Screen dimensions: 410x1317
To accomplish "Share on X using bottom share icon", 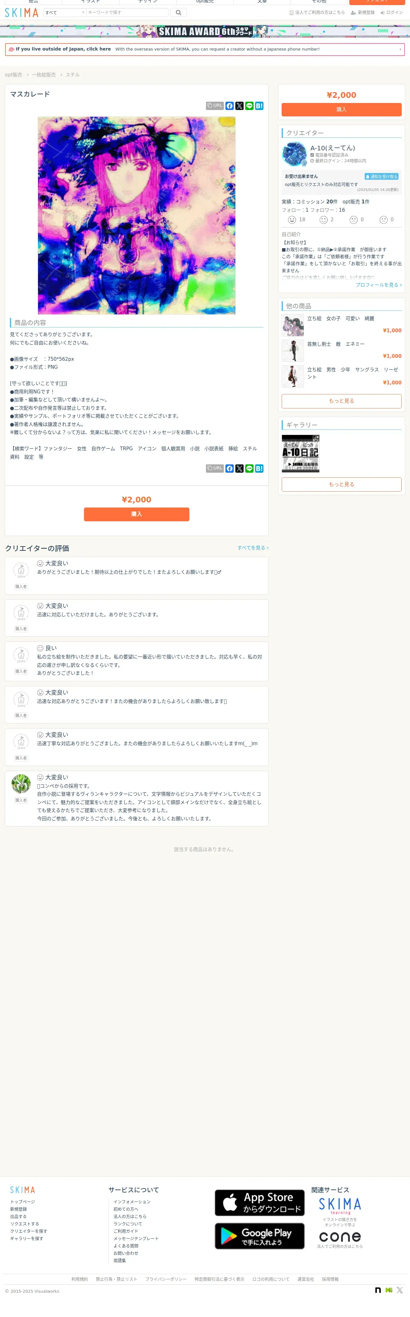I will [239, 468].
